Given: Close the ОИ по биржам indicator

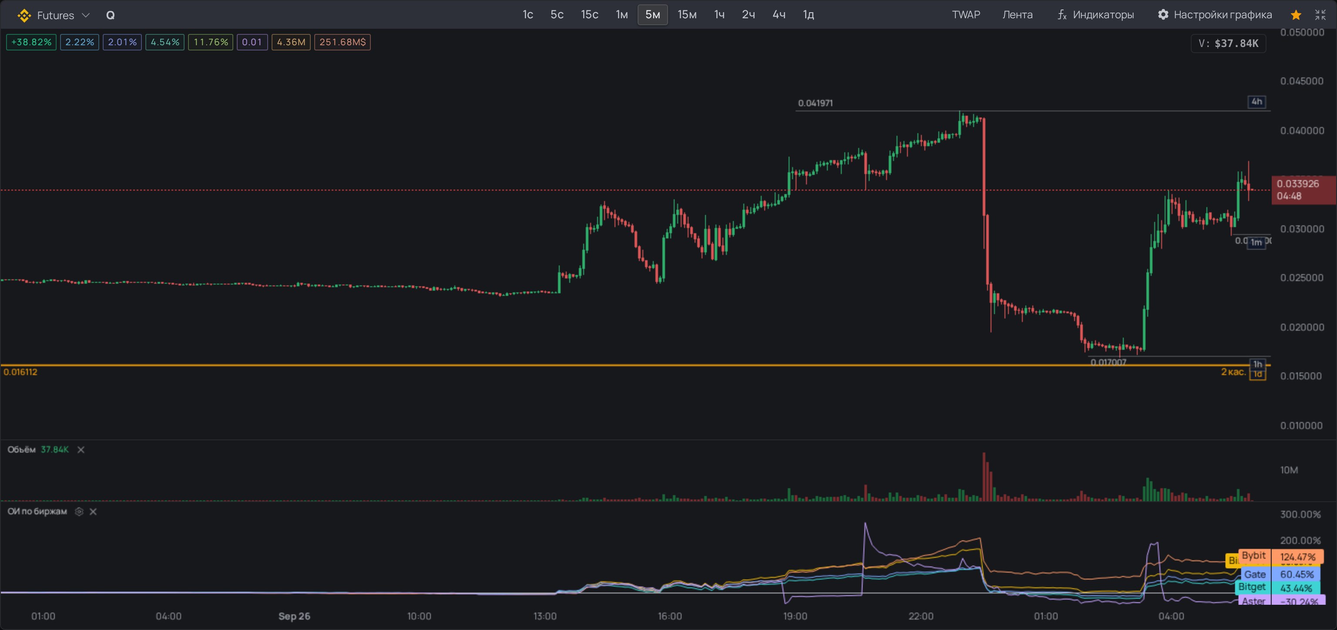Looking at the screenshot, I should 93,511.
